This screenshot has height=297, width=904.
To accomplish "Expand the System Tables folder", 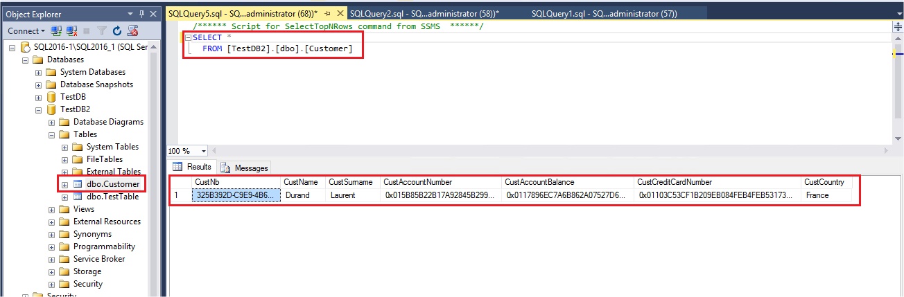I will click(65, 147).
